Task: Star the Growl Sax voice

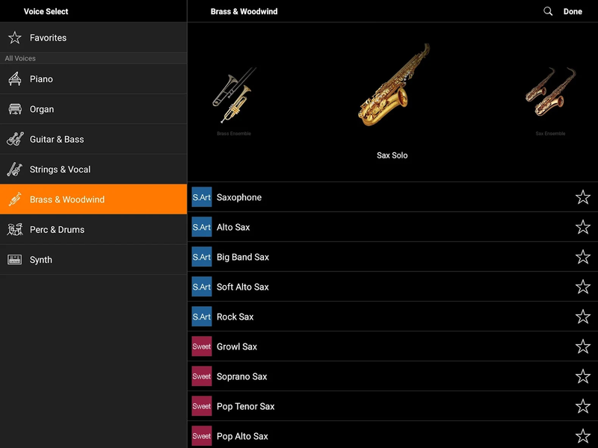Action: [583, 346]
